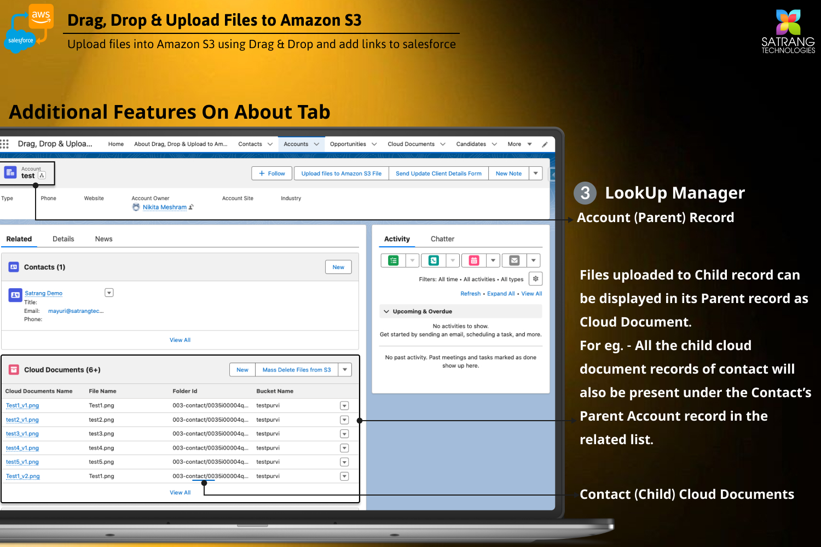821x547 pixels.
Task: Open activity filter settings gear
Action: 536,279
